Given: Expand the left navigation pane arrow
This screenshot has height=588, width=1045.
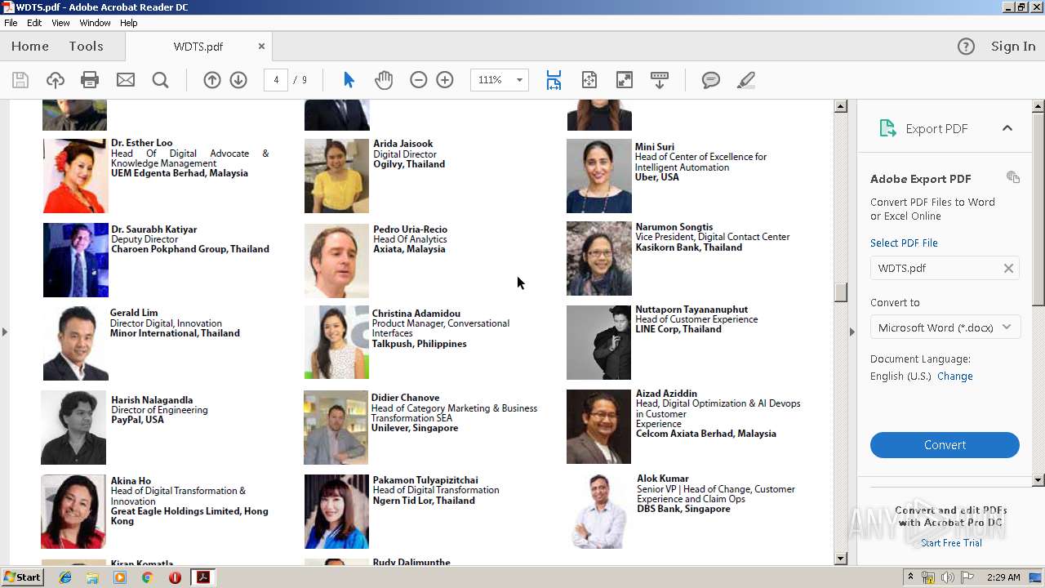Looking at the screenshot, I should pyautogui.click(x=5, y=332).
